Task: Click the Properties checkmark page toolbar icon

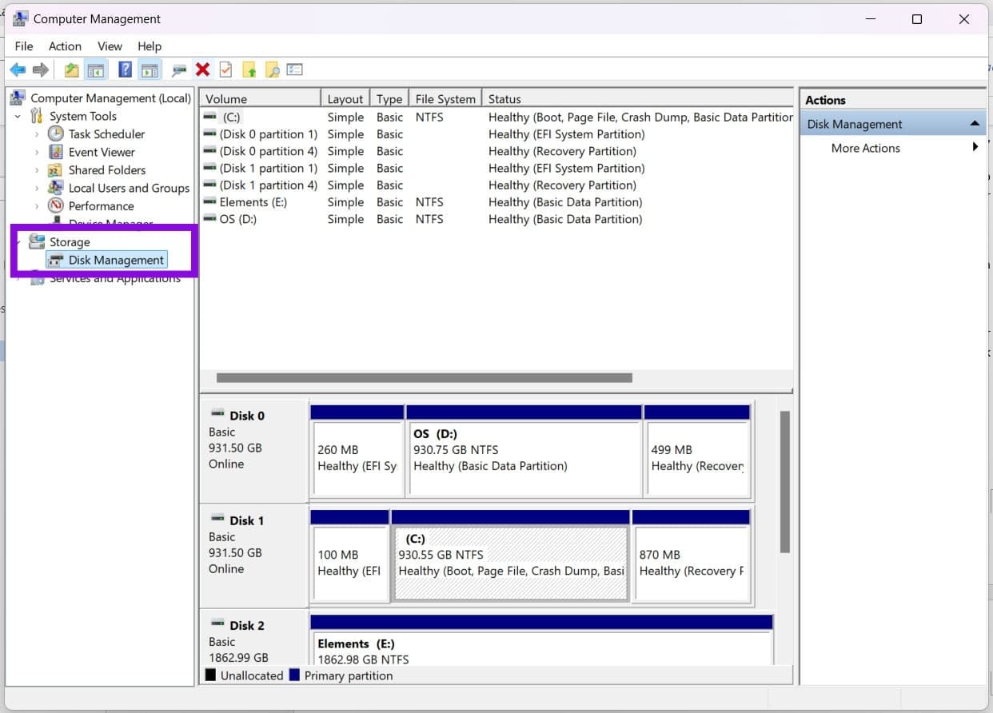Action: (x=226, y=70)
